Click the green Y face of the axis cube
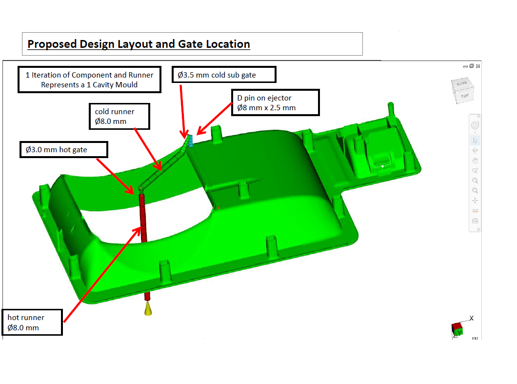This screenshot has width=517, height=384. click(459, 332)
